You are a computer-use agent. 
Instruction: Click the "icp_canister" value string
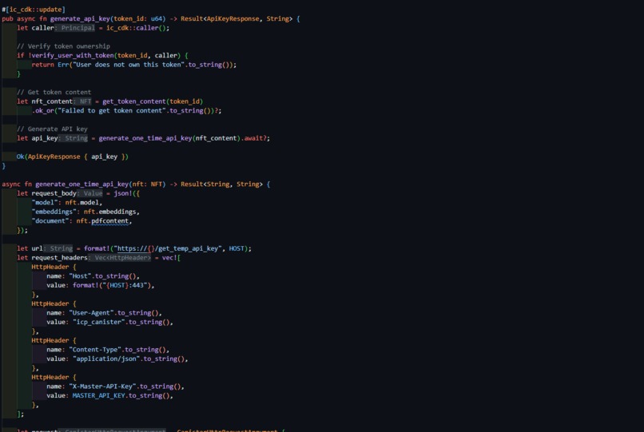[99, 322]
